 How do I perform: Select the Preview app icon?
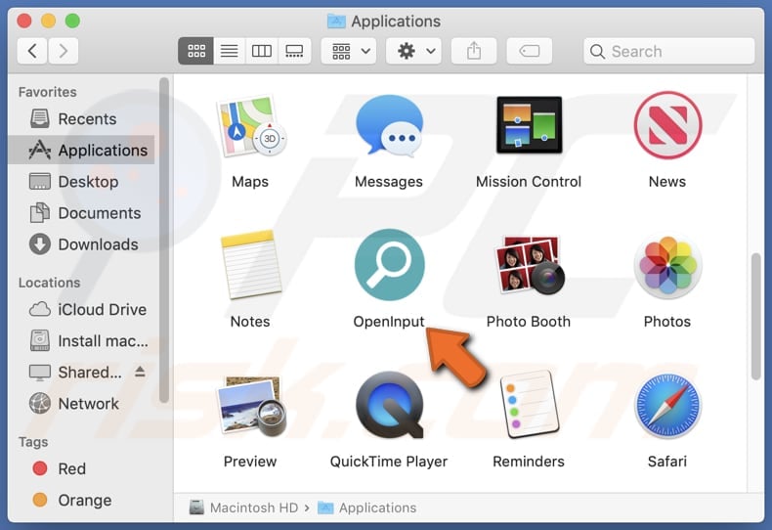point(251,406)
